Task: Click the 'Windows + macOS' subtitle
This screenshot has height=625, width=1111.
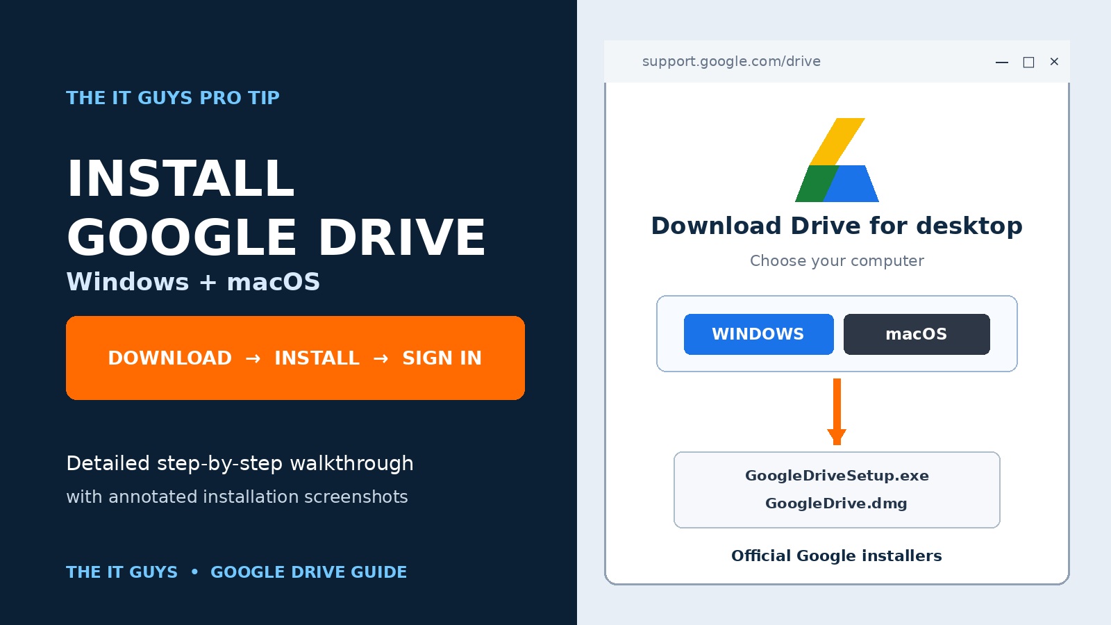Action: pyautogui.click(x=193, y=282)
